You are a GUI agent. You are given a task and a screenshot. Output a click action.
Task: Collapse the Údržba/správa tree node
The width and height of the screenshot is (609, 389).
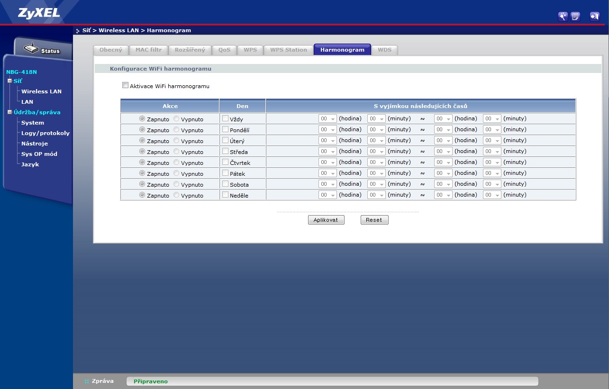(9, 112)
